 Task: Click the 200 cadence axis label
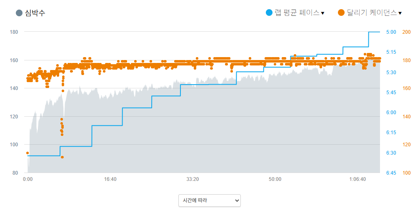(x=406, y=32)
